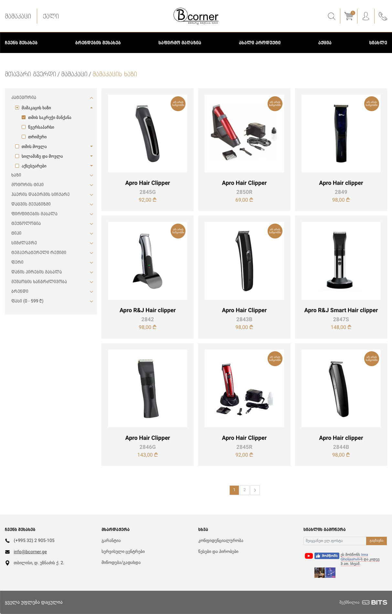Click the newsletter email input field
Image resolution: width=392 pixels, height=614 pixels.
point(335,541)
